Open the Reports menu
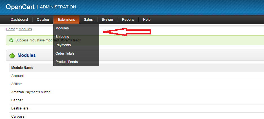 click(x=128, y=20)
